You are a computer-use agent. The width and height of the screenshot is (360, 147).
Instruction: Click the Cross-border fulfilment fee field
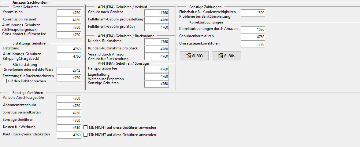point(69,35)
